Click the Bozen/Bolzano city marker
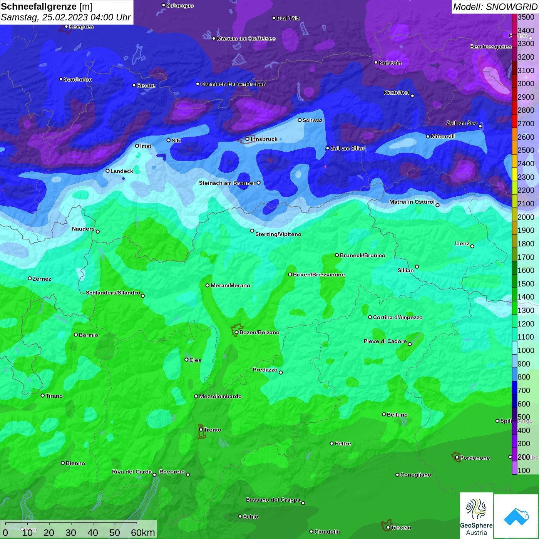 236,332
